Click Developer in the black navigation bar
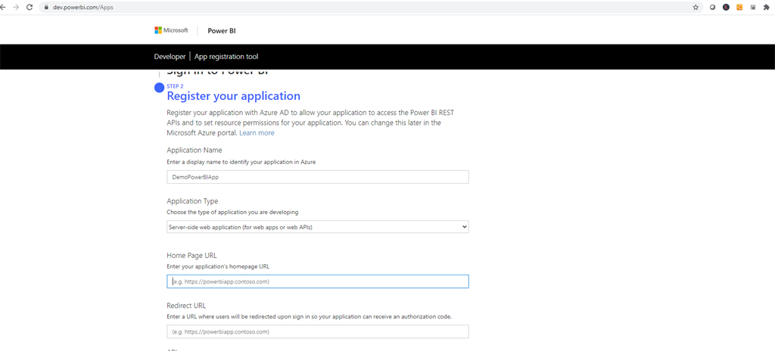 (x=170, y=57)
